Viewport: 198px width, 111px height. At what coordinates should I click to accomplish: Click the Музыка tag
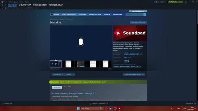(133, 67)
